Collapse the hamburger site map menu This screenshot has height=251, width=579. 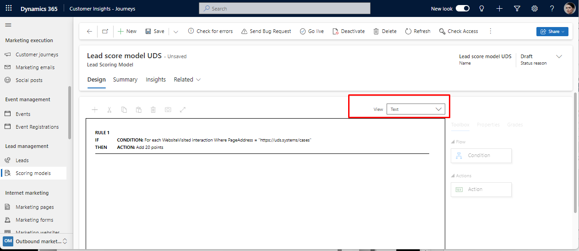(x=8, y=25)
